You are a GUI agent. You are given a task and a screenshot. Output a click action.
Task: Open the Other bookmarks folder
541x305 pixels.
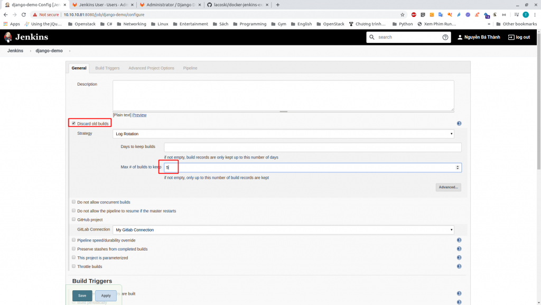(x=516, y=24)
